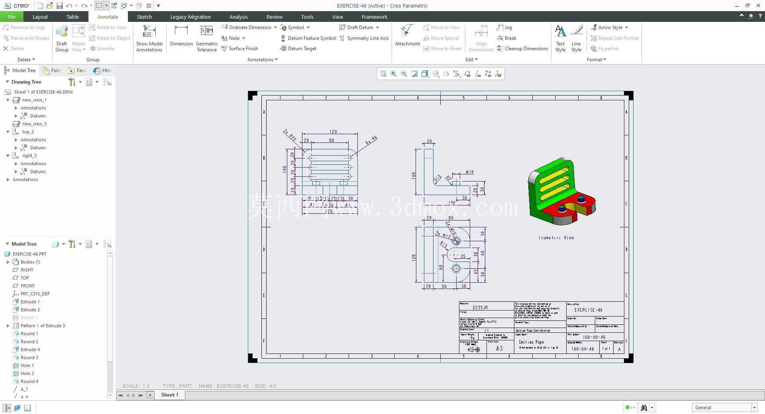Click the Show Model Annotations icon
This screenshot has width=765, height=414.
coord(149,38)
